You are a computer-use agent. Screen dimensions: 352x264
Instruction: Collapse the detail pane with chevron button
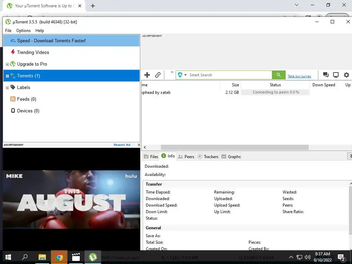coord(350,156)
